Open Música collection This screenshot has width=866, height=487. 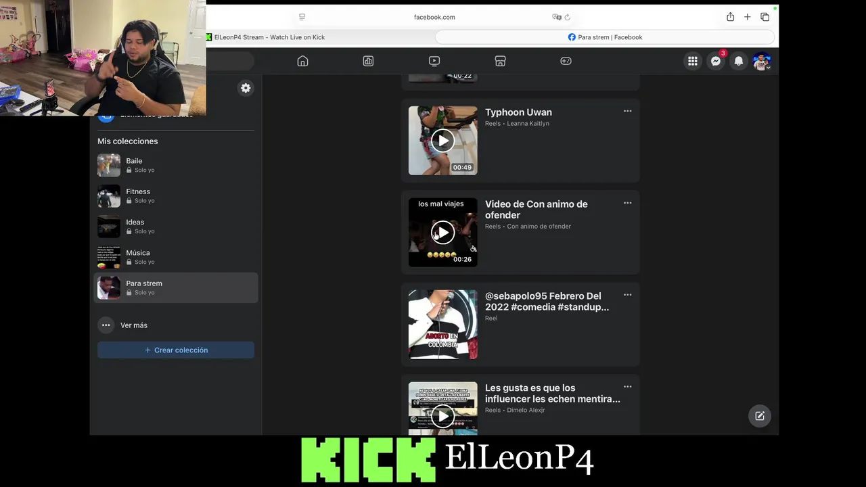[176, 257]
